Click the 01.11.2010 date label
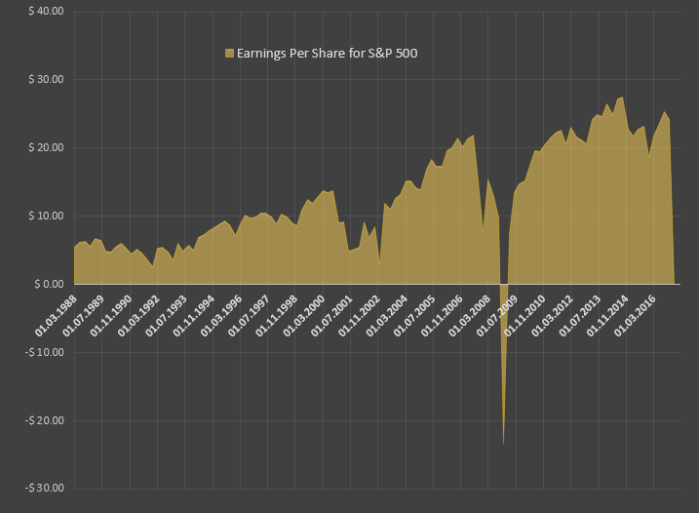The width and height of the screenshot is (699, 513). [524, 315]
